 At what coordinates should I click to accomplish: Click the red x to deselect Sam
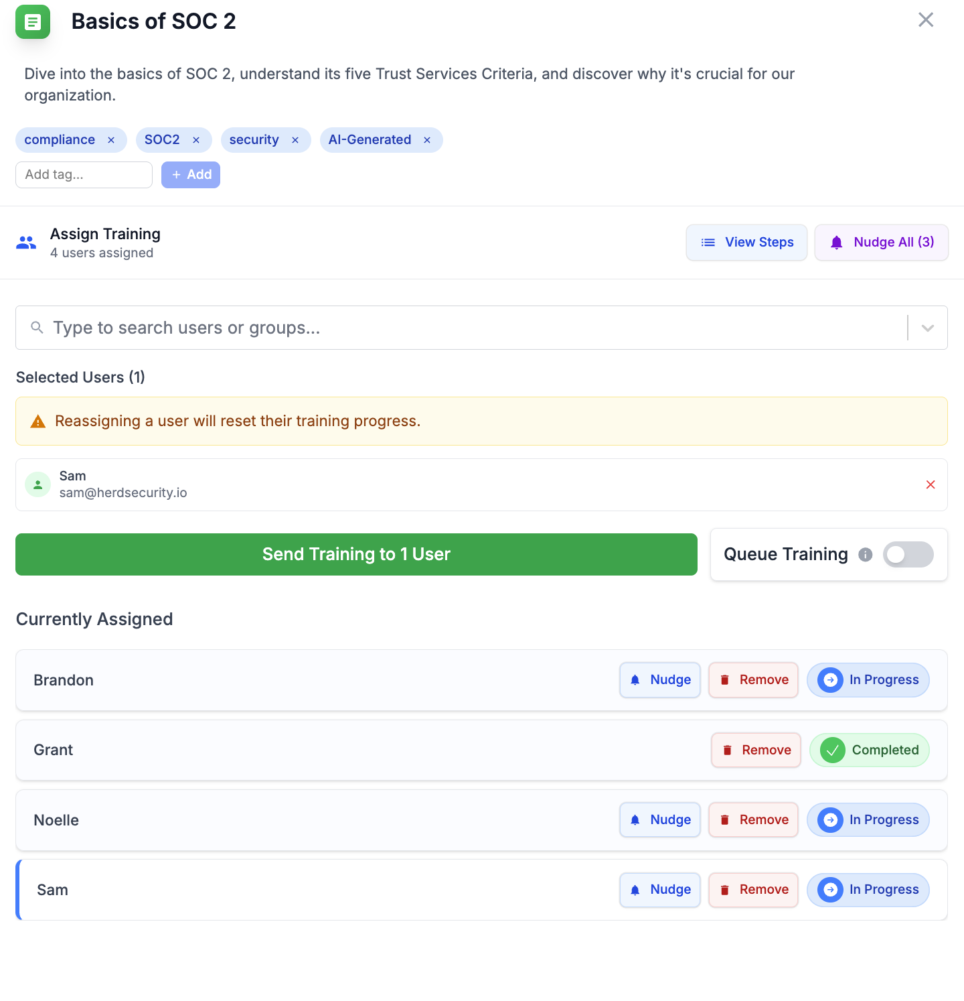coord(931,484)
